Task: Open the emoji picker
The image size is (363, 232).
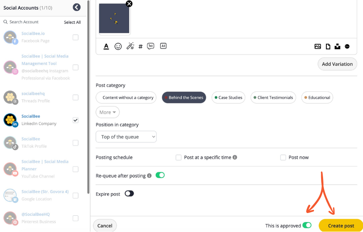Action: [x=118, y=46]
